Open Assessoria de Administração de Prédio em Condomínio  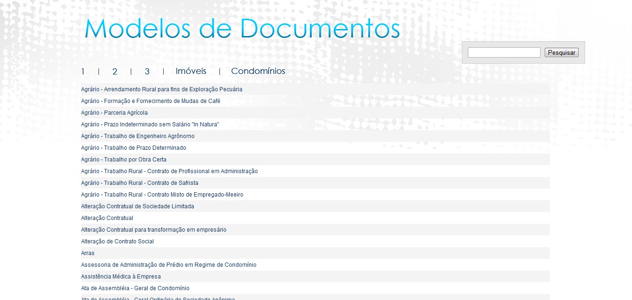[169, 264]
